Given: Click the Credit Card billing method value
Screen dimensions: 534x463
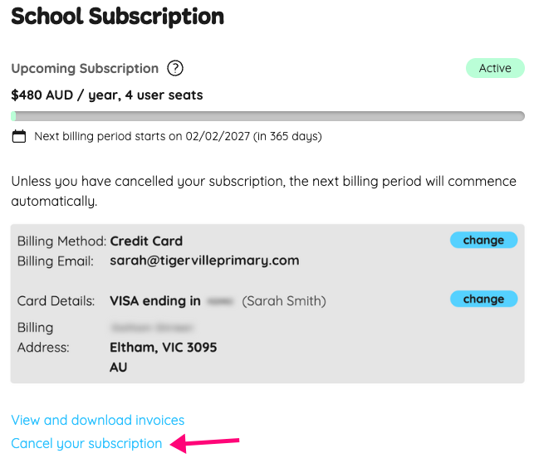Looking at the screenshot, I should (146, 241).
